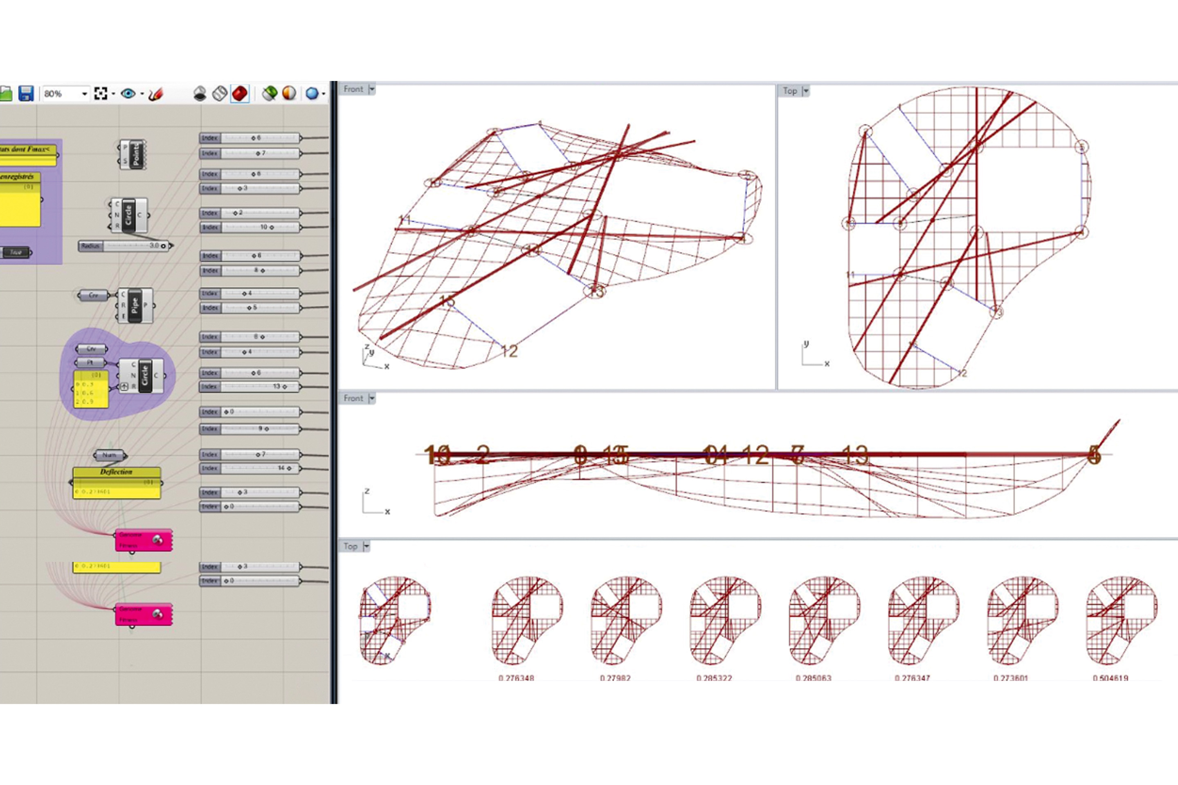Image resolution: width=1178 pixels, height=785 pixels.
Task: Click the eye preview visibility icon
Action: tap(128, 94)
